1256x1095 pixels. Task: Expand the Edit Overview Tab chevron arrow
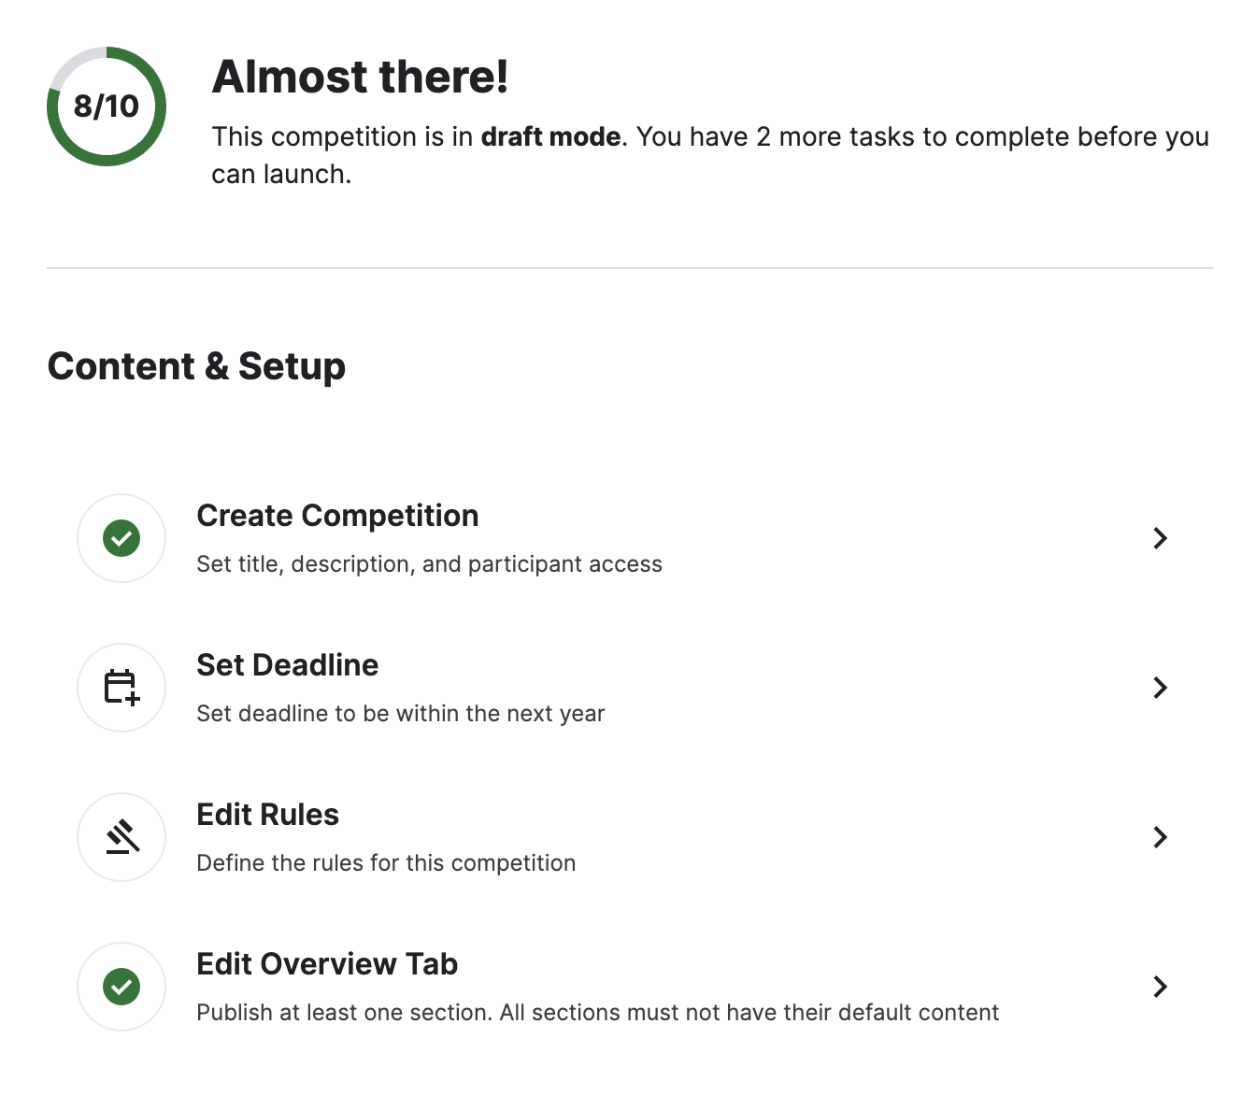pyautogui.click(x=1160, y=987)
